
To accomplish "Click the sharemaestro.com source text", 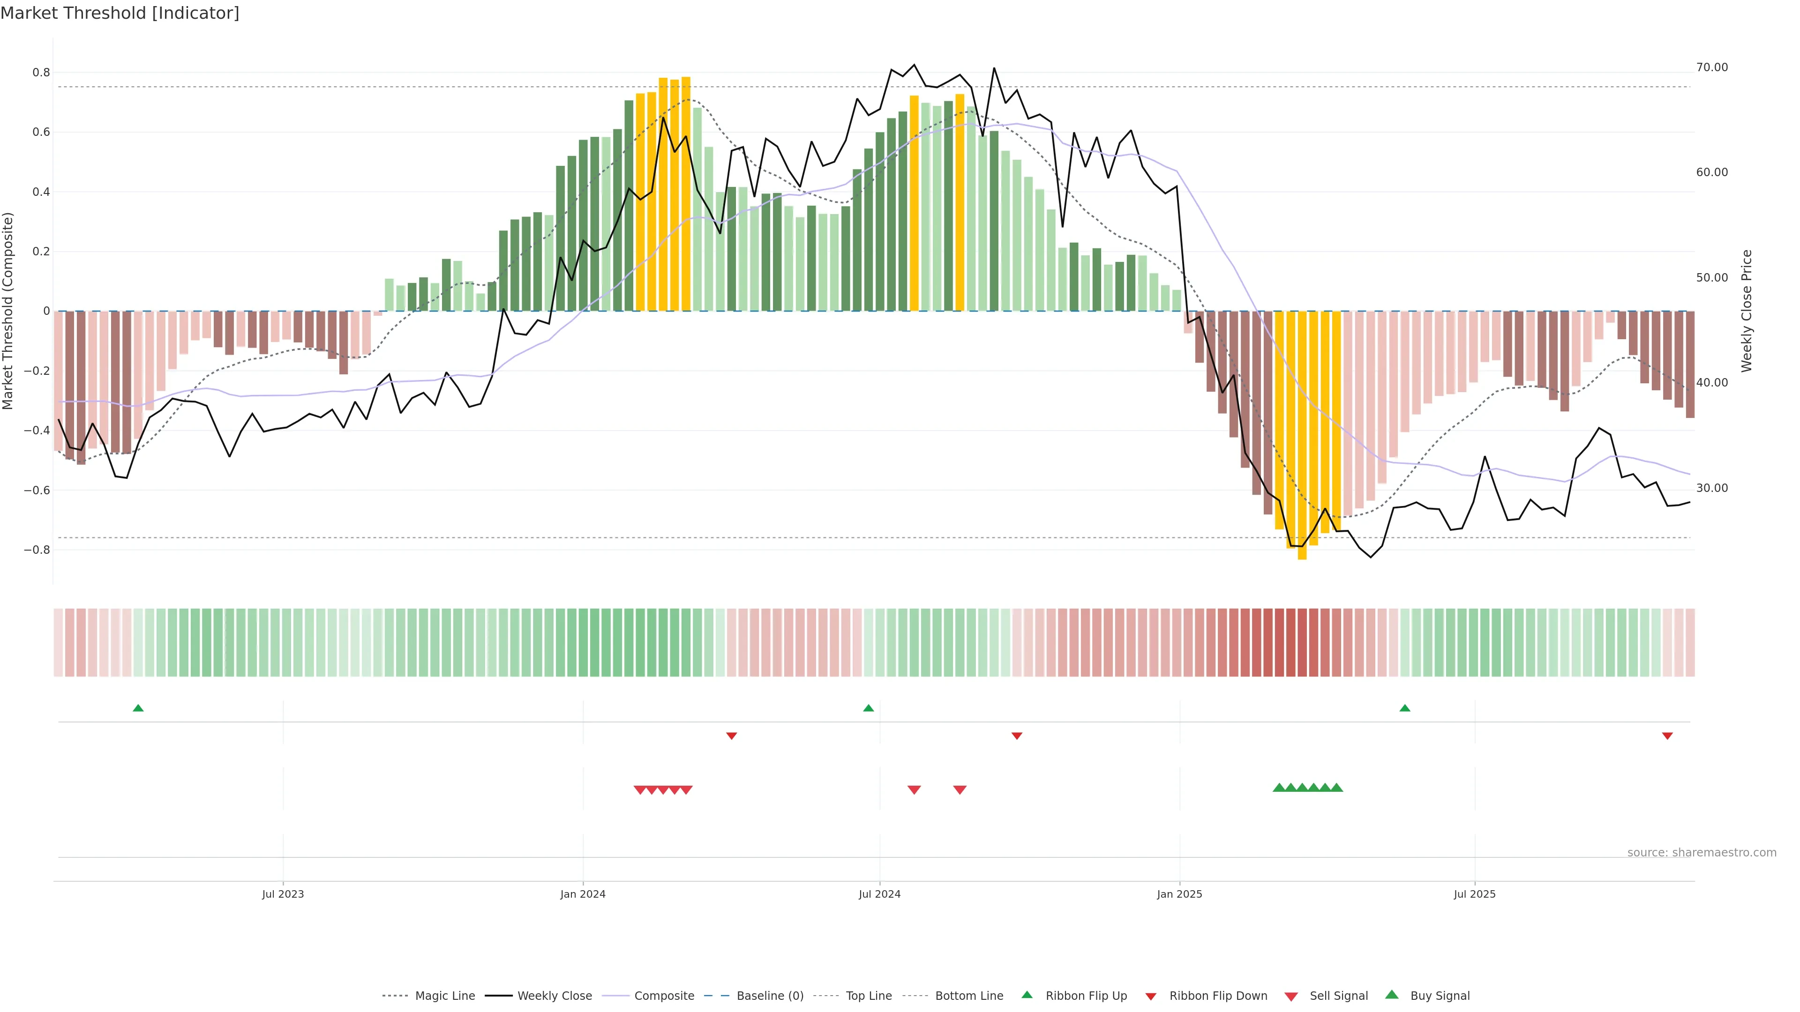I will point(1702,853).
